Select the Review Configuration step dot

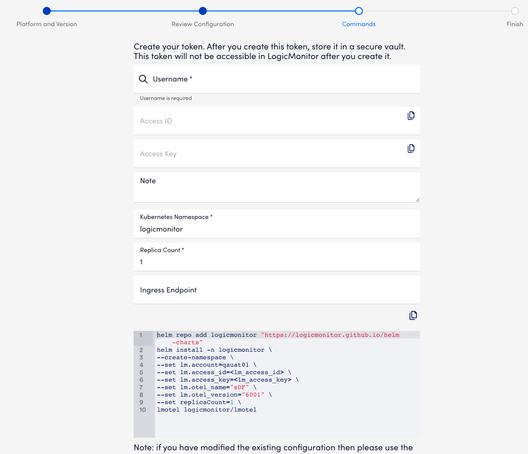coord(203,11)
